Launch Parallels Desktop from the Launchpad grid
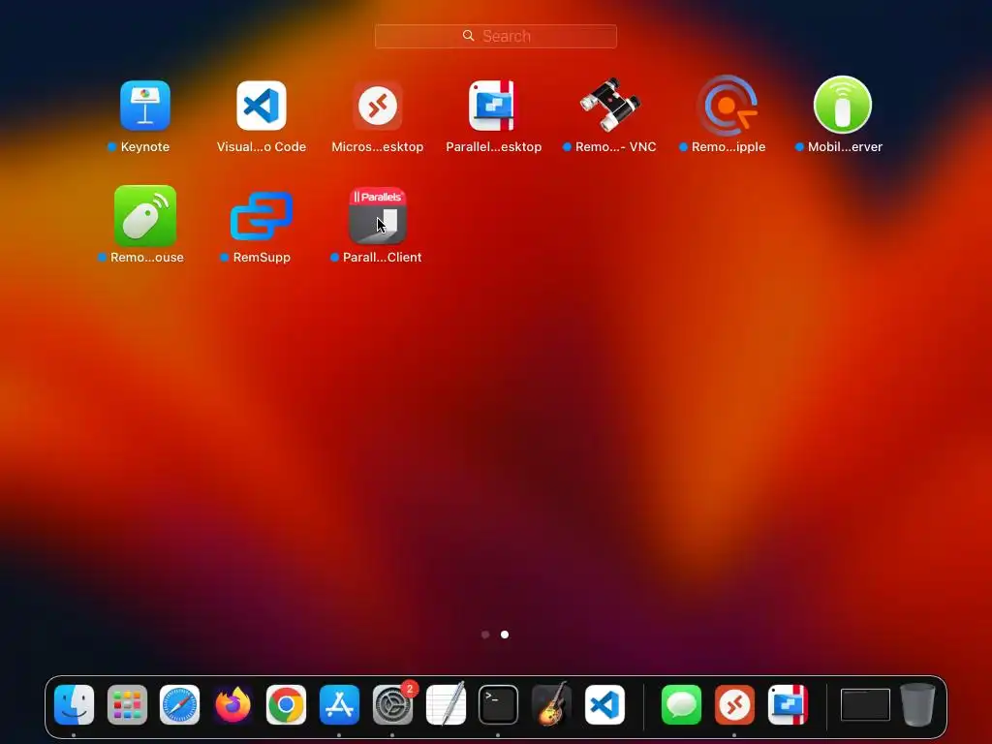Screen dimensions: 992x744 (493, 106)
